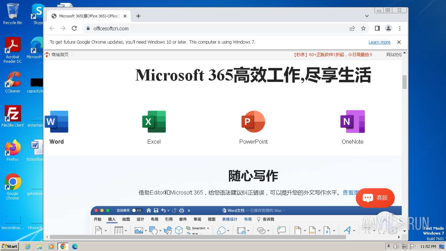The image size is (446, 251).
Task: Click the 告诉我 lightbulb search in Word image
Action: [266, 219]
